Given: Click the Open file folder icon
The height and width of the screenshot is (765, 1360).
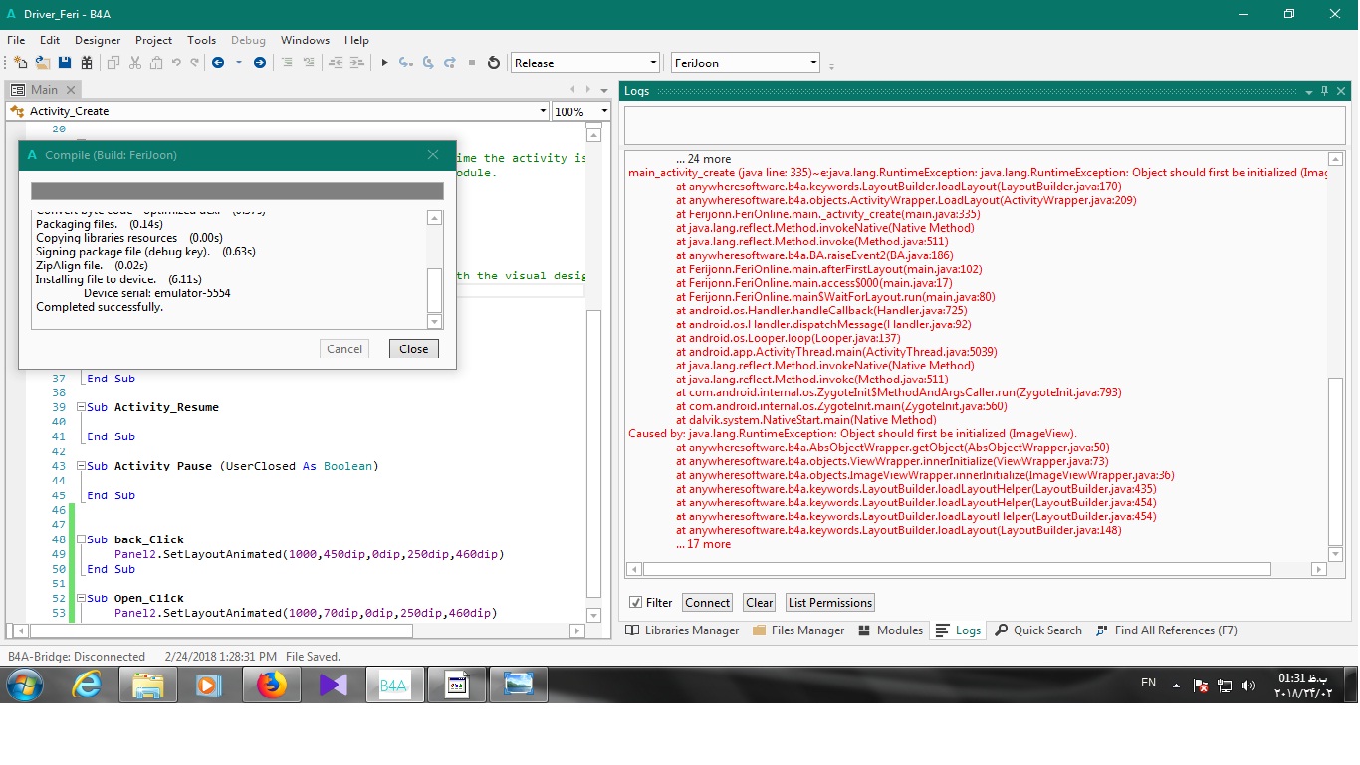Looking at the screenshot, I should pyautogui.click(x=42, y=63).
